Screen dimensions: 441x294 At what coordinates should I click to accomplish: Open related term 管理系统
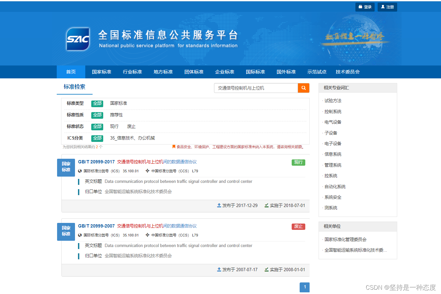tap(333, 165)
